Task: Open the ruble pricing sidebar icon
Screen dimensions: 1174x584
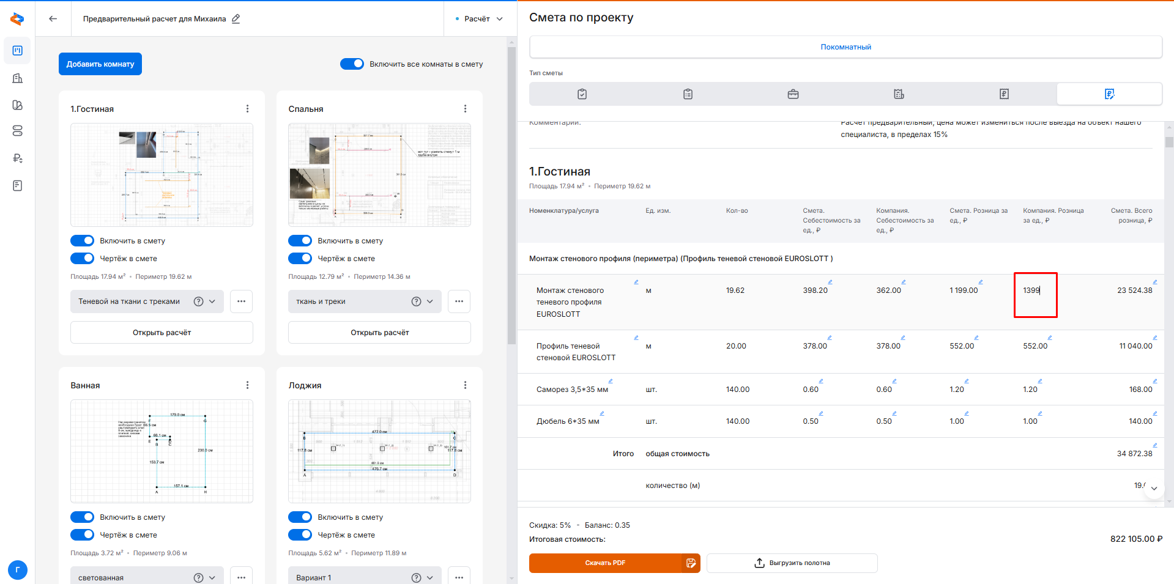Action: 18,158
